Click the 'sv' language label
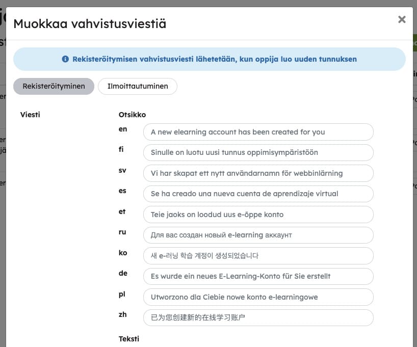Viewport: 417px width, 347px height. tap(122, 170)
